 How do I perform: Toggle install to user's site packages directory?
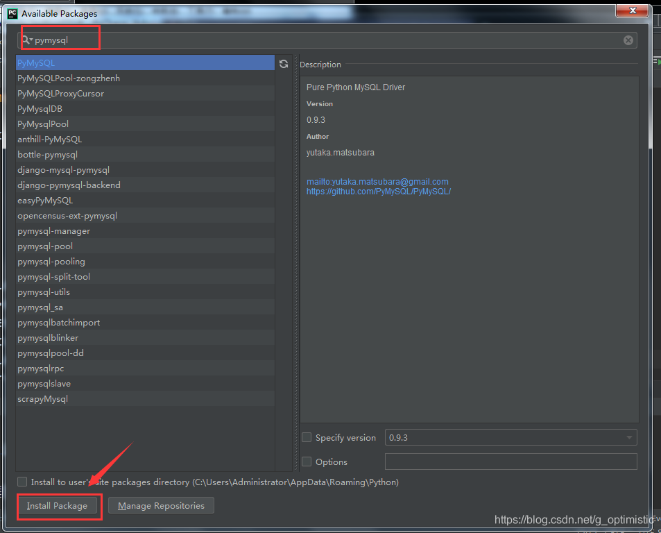pyautogui.click(x=22, y=482)
